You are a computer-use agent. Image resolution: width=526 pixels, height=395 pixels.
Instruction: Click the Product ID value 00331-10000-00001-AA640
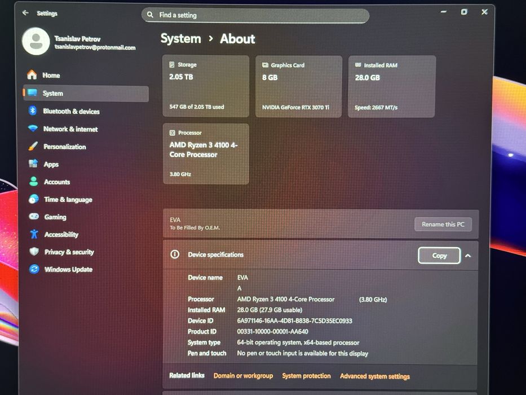[272, 331]
